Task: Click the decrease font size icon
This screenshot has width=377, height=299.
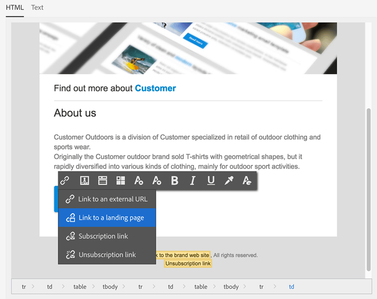Action: point(157,180)
